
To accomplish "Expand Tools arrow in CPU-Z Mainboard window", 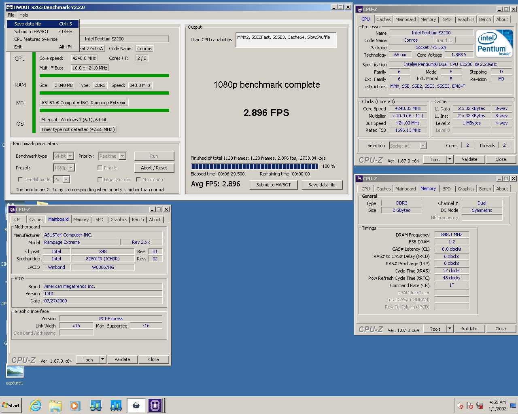I will point(102,359).
